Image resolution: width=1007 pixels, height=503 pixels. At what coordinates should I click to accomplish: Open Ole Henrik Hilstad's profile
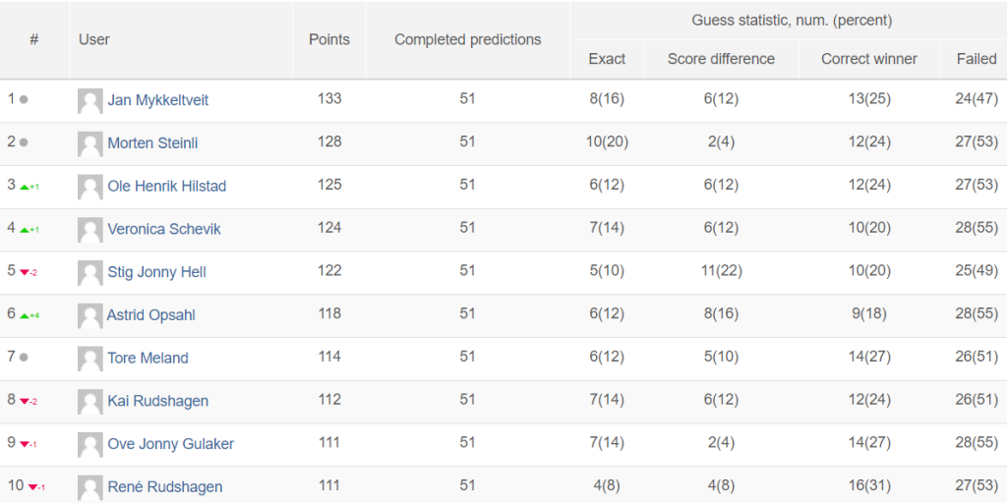(167, 186)
